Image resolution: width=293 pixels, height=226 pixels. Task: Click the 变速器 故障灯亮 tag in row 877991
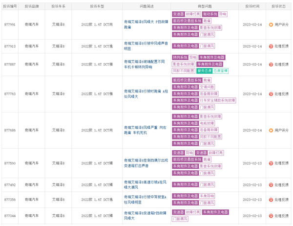tap(187, 14)
